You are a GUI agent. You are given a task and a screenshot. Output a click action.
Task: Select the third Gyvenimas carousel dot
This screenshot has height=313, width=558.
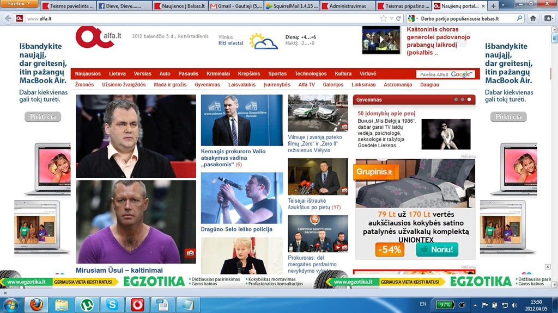click(x=469, y=99)
